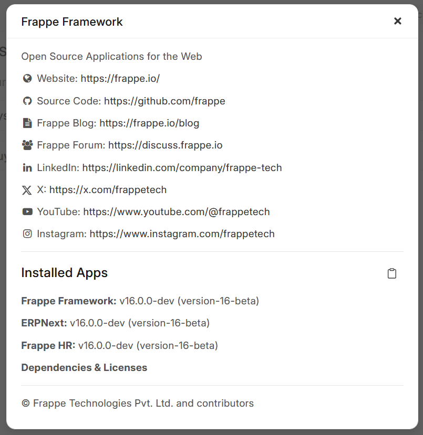Click the Instagram logo icon
The width and height of the screenshot is (423, 435).
pyautogui.click(x=27, y=234)
